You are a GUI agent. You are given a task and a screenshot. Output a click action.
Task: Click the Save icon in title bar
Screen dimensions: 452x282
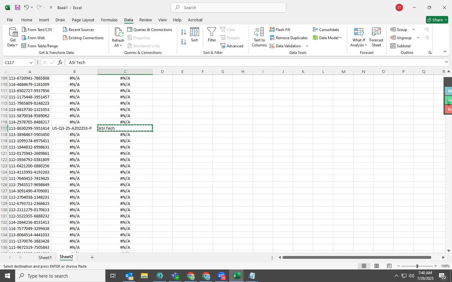[18, 8]
